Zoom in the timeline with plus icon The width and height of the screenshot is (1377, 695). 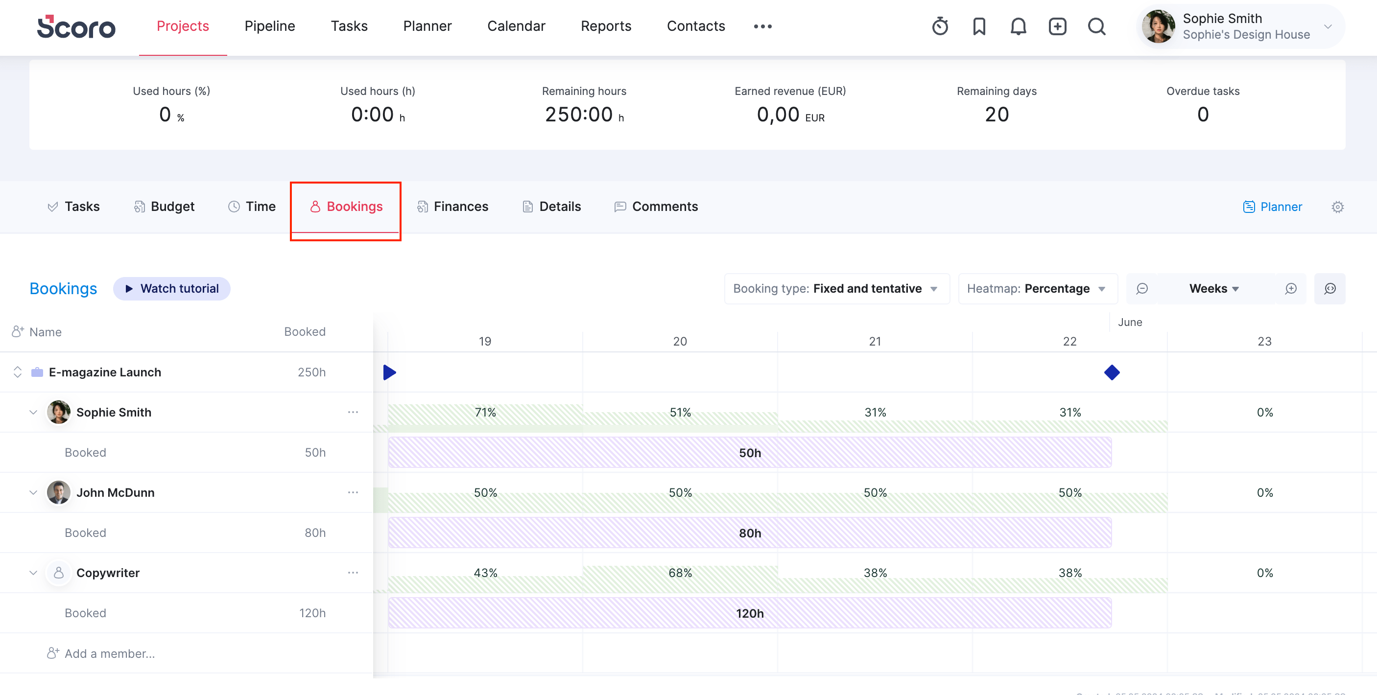[x=1291, y=288]
